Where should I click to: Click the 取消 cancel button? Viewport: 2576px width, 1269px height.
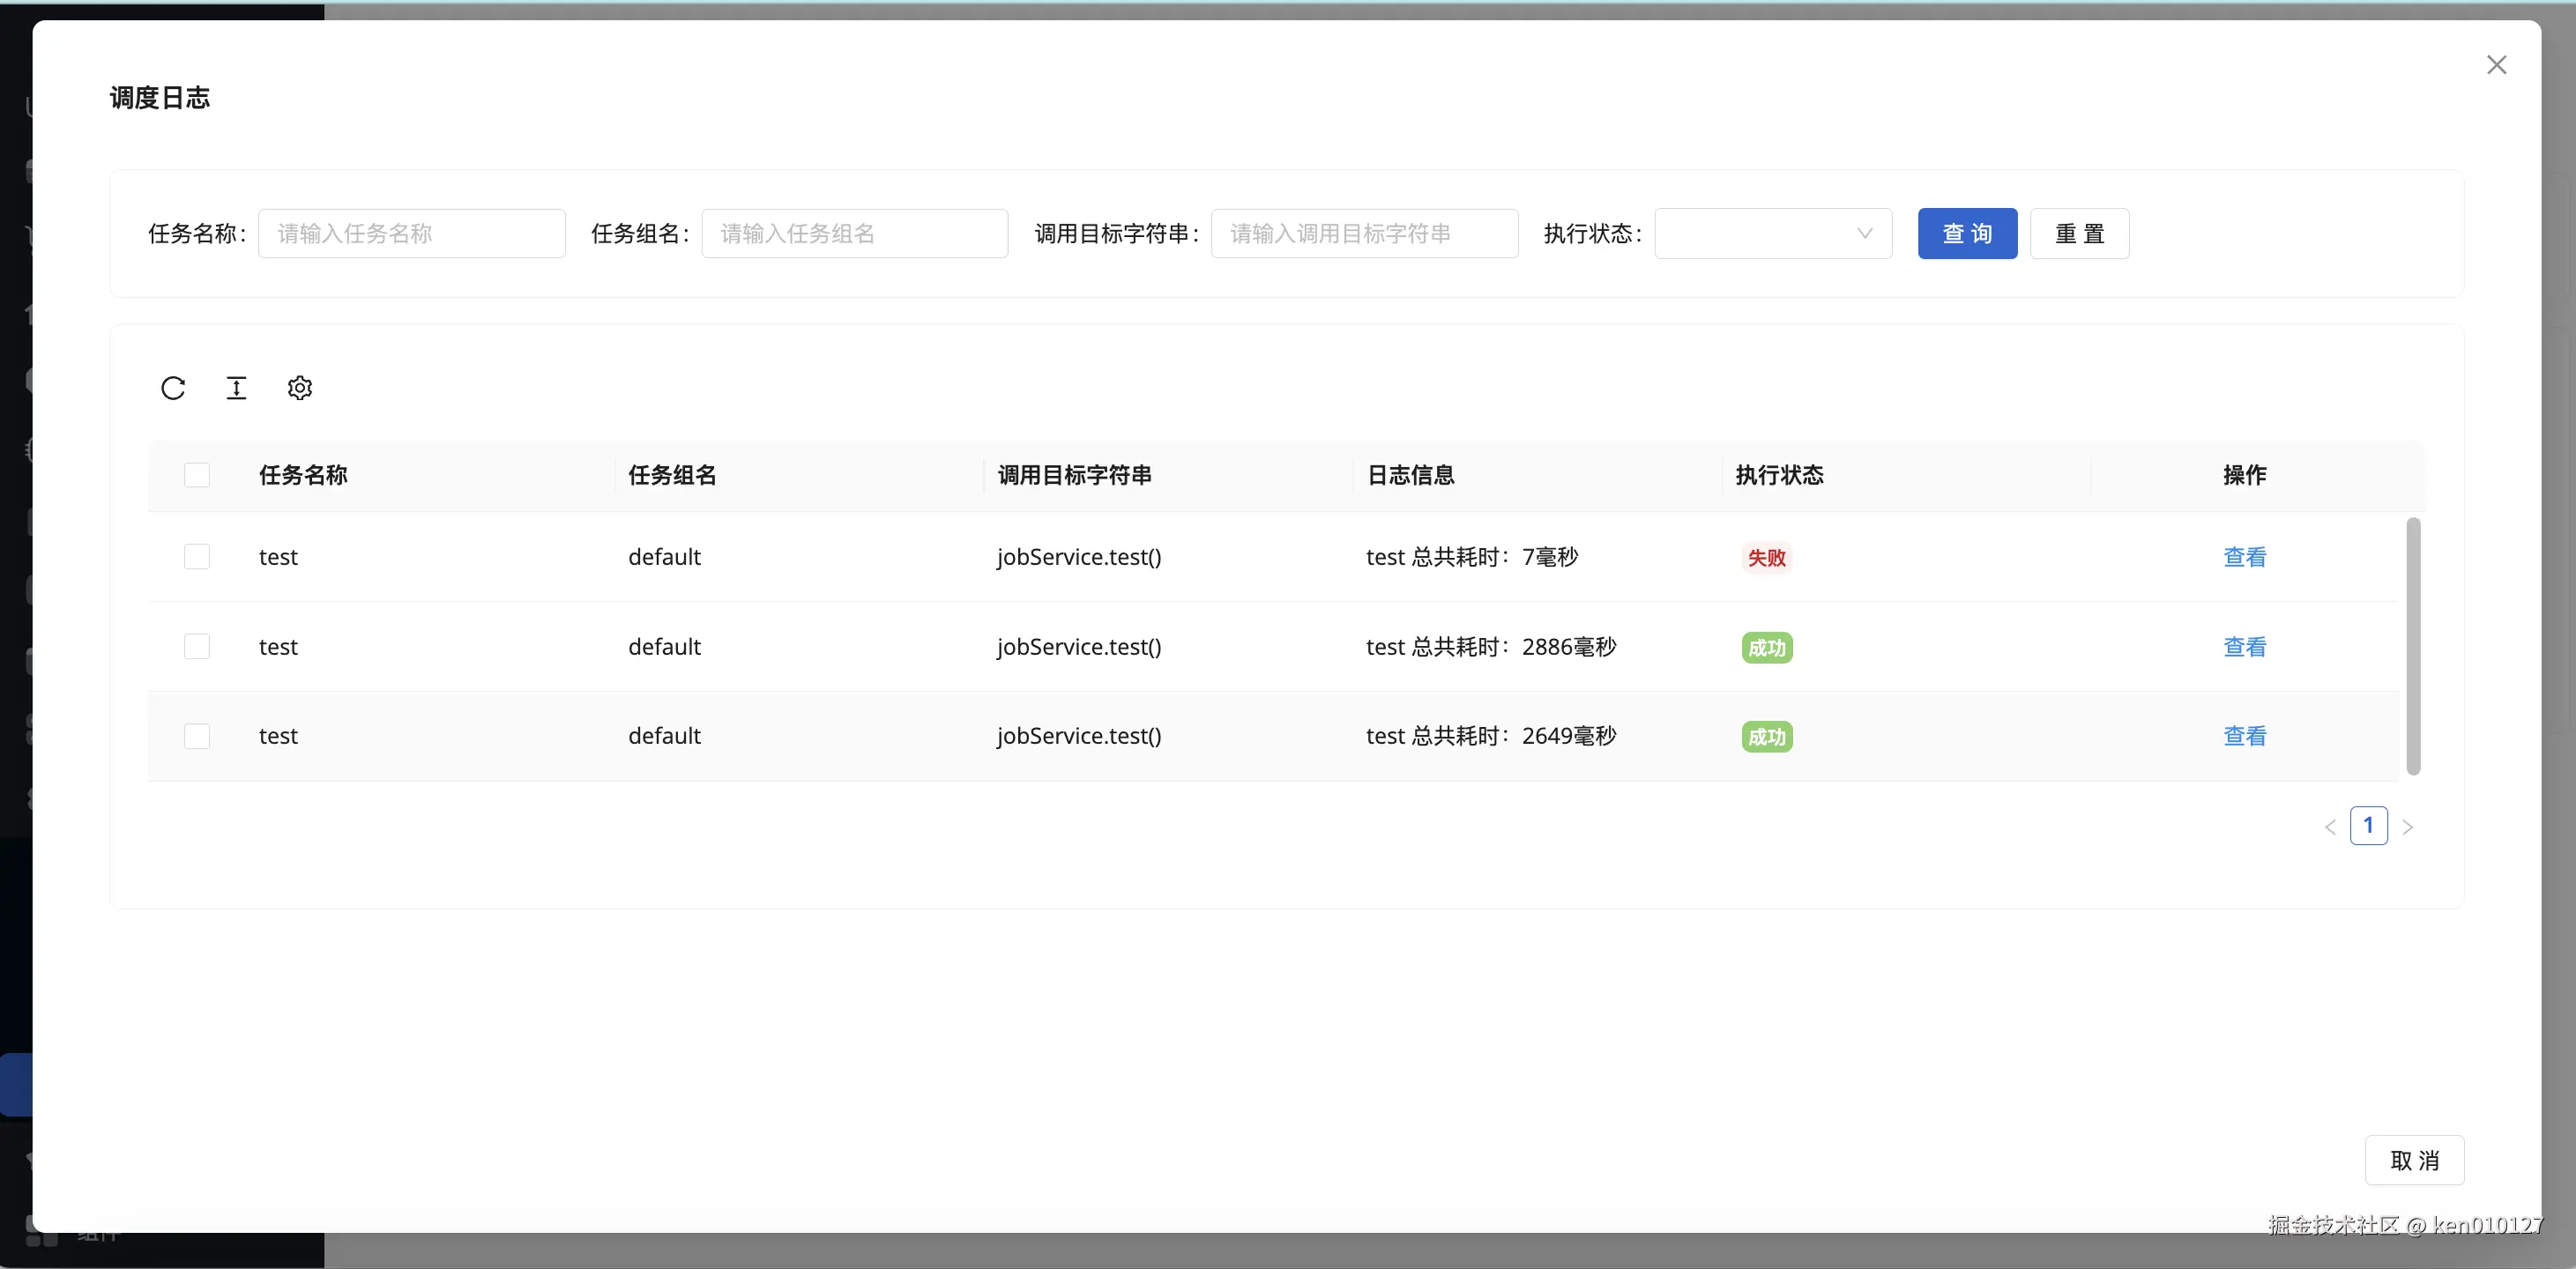pos(2414,1160)
